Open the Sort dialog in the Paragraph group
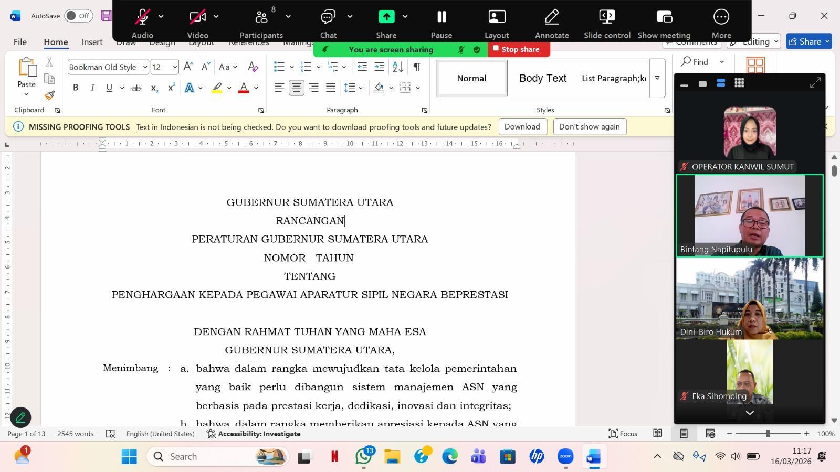This screenshot has height=472, width=840. [x=397, y=67]
